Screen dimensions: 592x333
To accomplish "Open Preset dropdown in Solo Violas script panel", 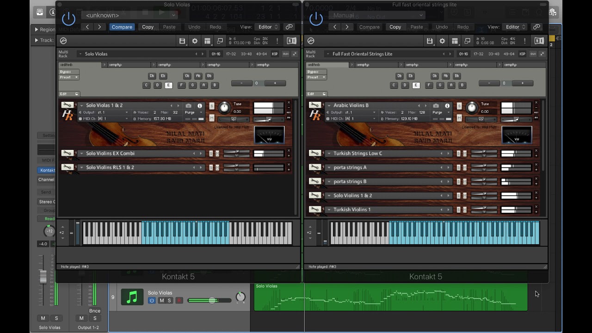I will click(x=69, y=77).
